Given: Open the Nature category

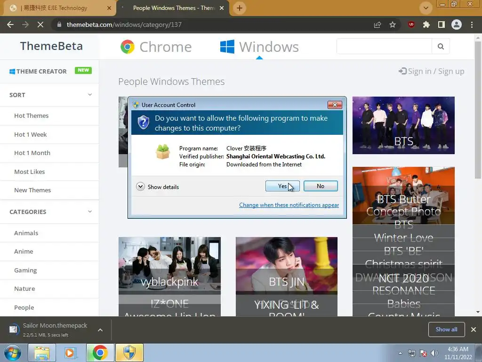Looking at the screenshot, I should tap(24, 289).
